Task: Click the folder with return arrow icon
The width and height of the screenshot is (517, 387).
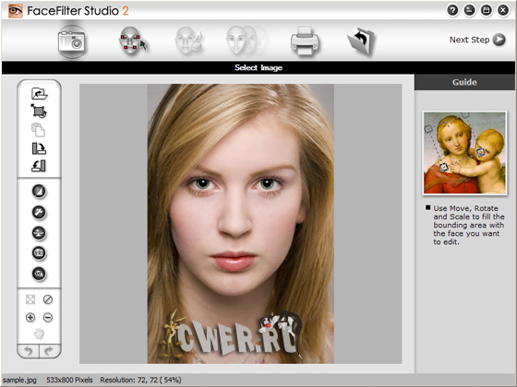Action: (361, 41)
